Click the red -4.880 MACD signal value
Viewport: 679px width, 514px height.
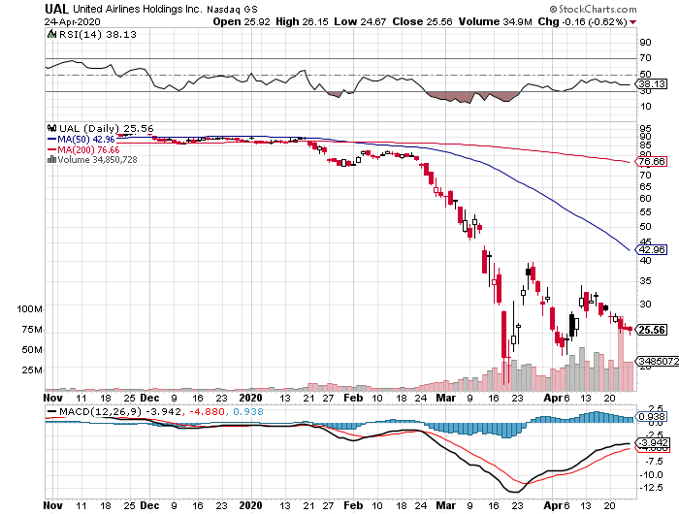pos(207,412)
